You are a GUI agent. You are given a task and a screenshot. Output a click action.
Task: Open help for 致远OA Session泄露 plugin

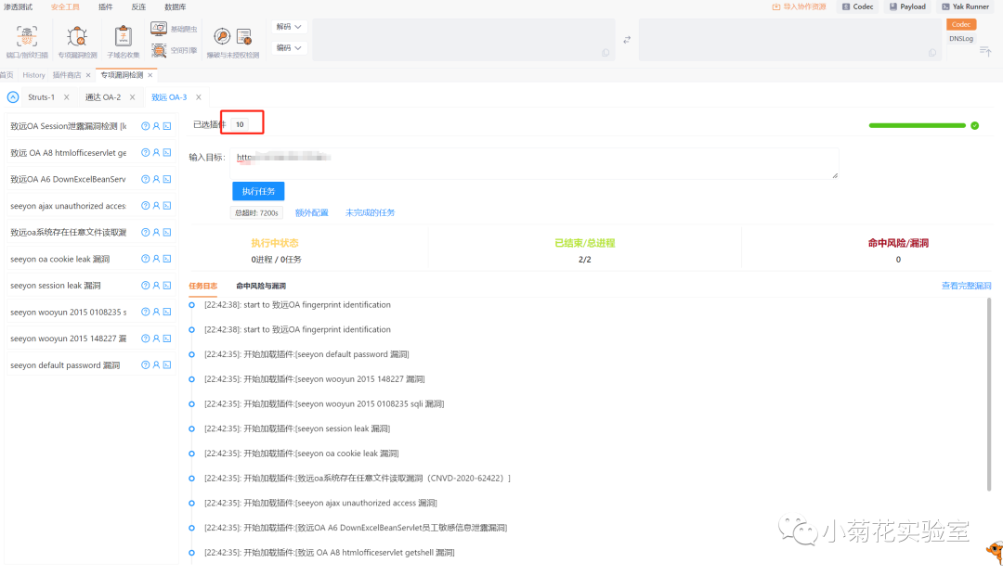point(145,126)
